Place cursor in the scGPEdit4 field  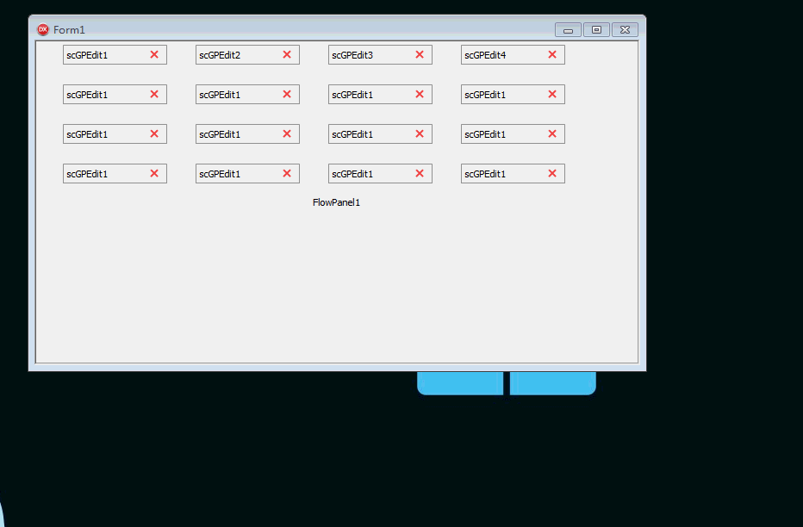click(x=500, y=55)
